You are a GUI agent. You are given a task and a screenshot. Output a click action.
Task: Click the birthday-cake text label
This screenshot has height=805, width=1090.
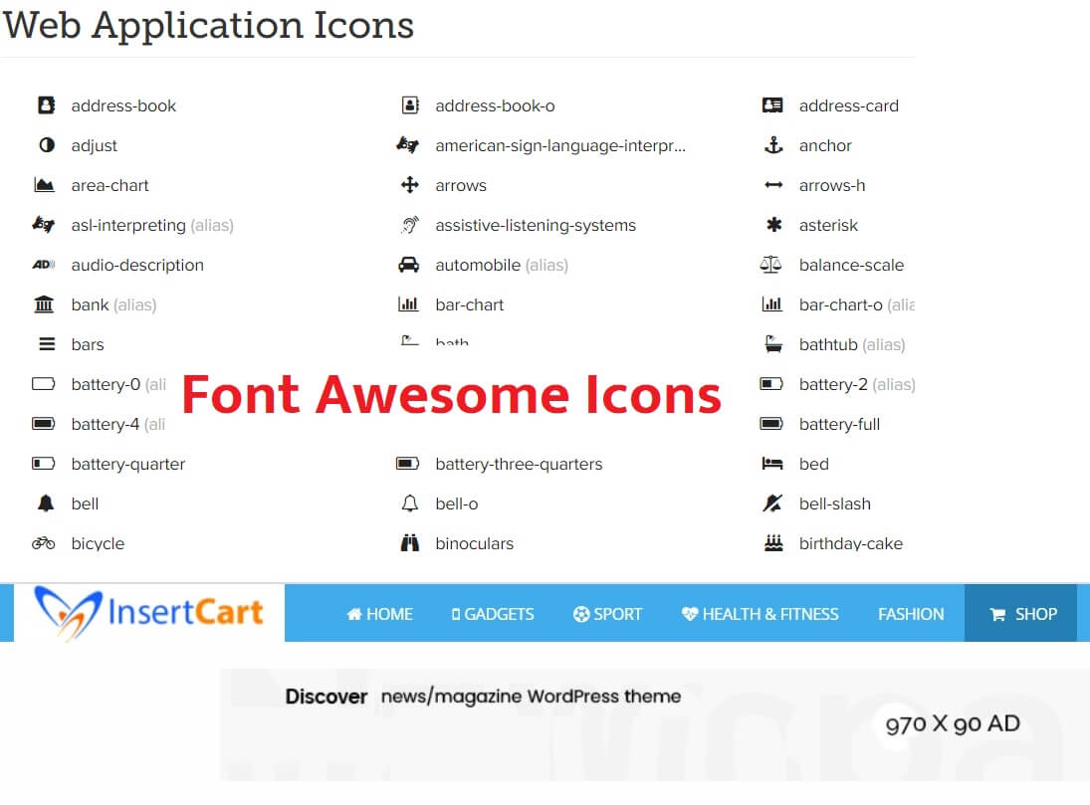tap(851, 543)
